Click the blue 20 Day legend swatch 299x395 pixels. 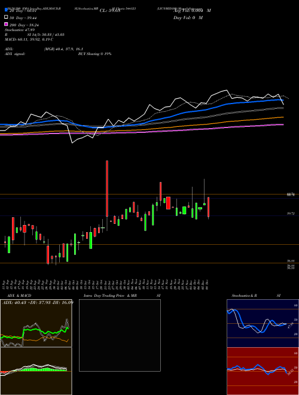(x=6, y=10)
